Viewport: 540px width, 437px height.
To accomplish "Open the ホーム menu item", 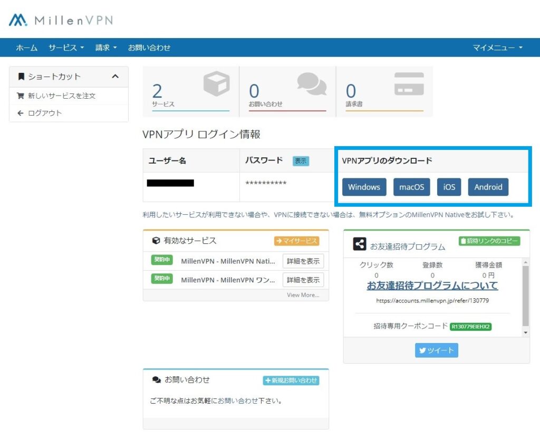I will pos(26,47).
